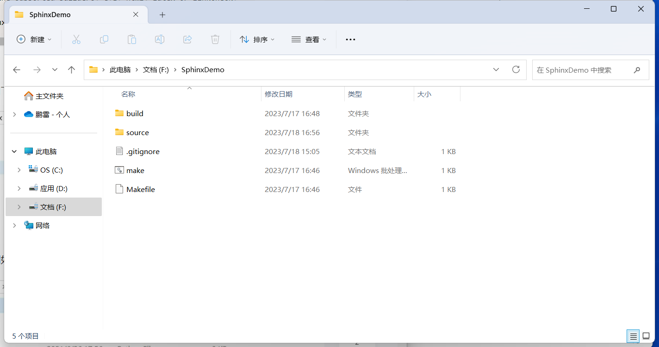Click the Share icon in toolbar
Screen dimensions: 659x347
pyautogui.click(x=187, y=39)
